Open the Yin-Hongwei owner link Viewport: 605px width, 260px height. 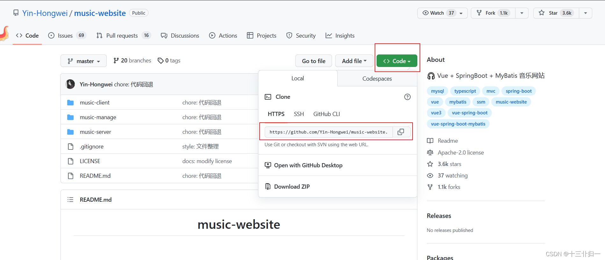point(45,13)
